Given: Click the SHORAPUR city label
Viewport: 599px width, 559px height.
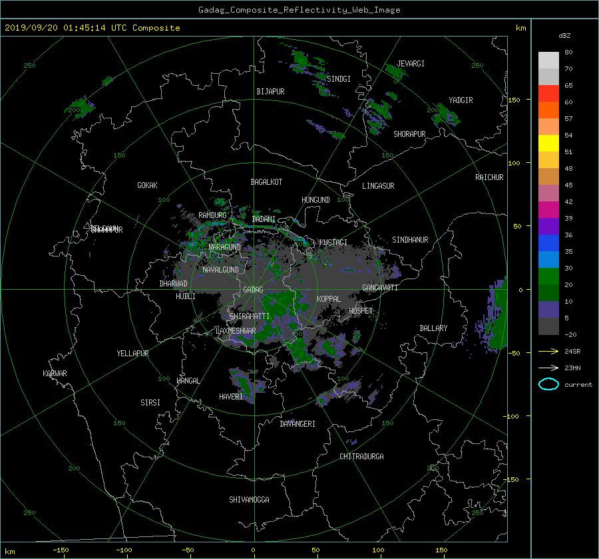Looking at the screenshot, I should point(409,134).
